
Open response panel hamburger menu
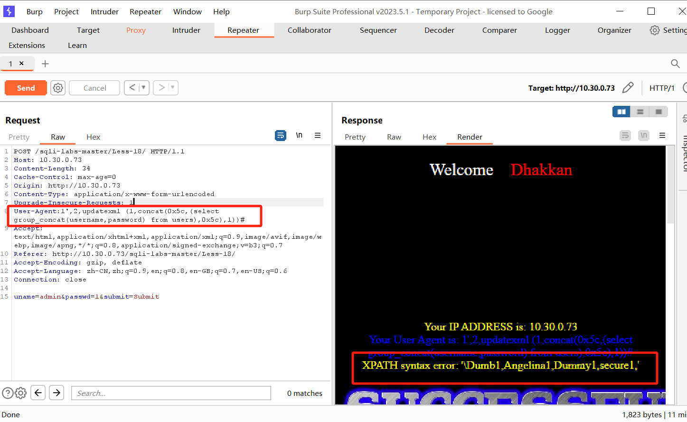(662, 135)
